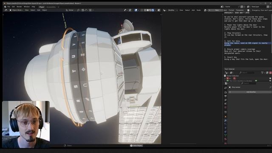
Task: Open the Object Mode dropdown
Action: click(16, 10)
